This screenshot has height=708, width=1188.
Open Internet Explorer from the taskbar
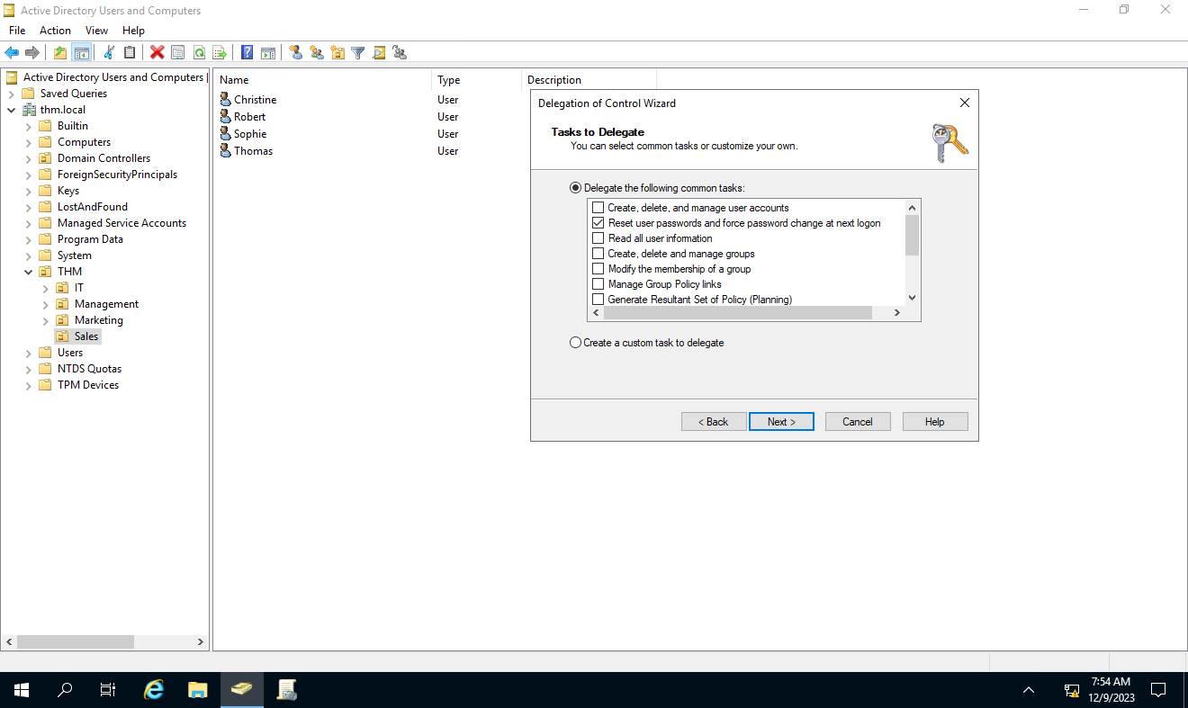tap(155, 690)
